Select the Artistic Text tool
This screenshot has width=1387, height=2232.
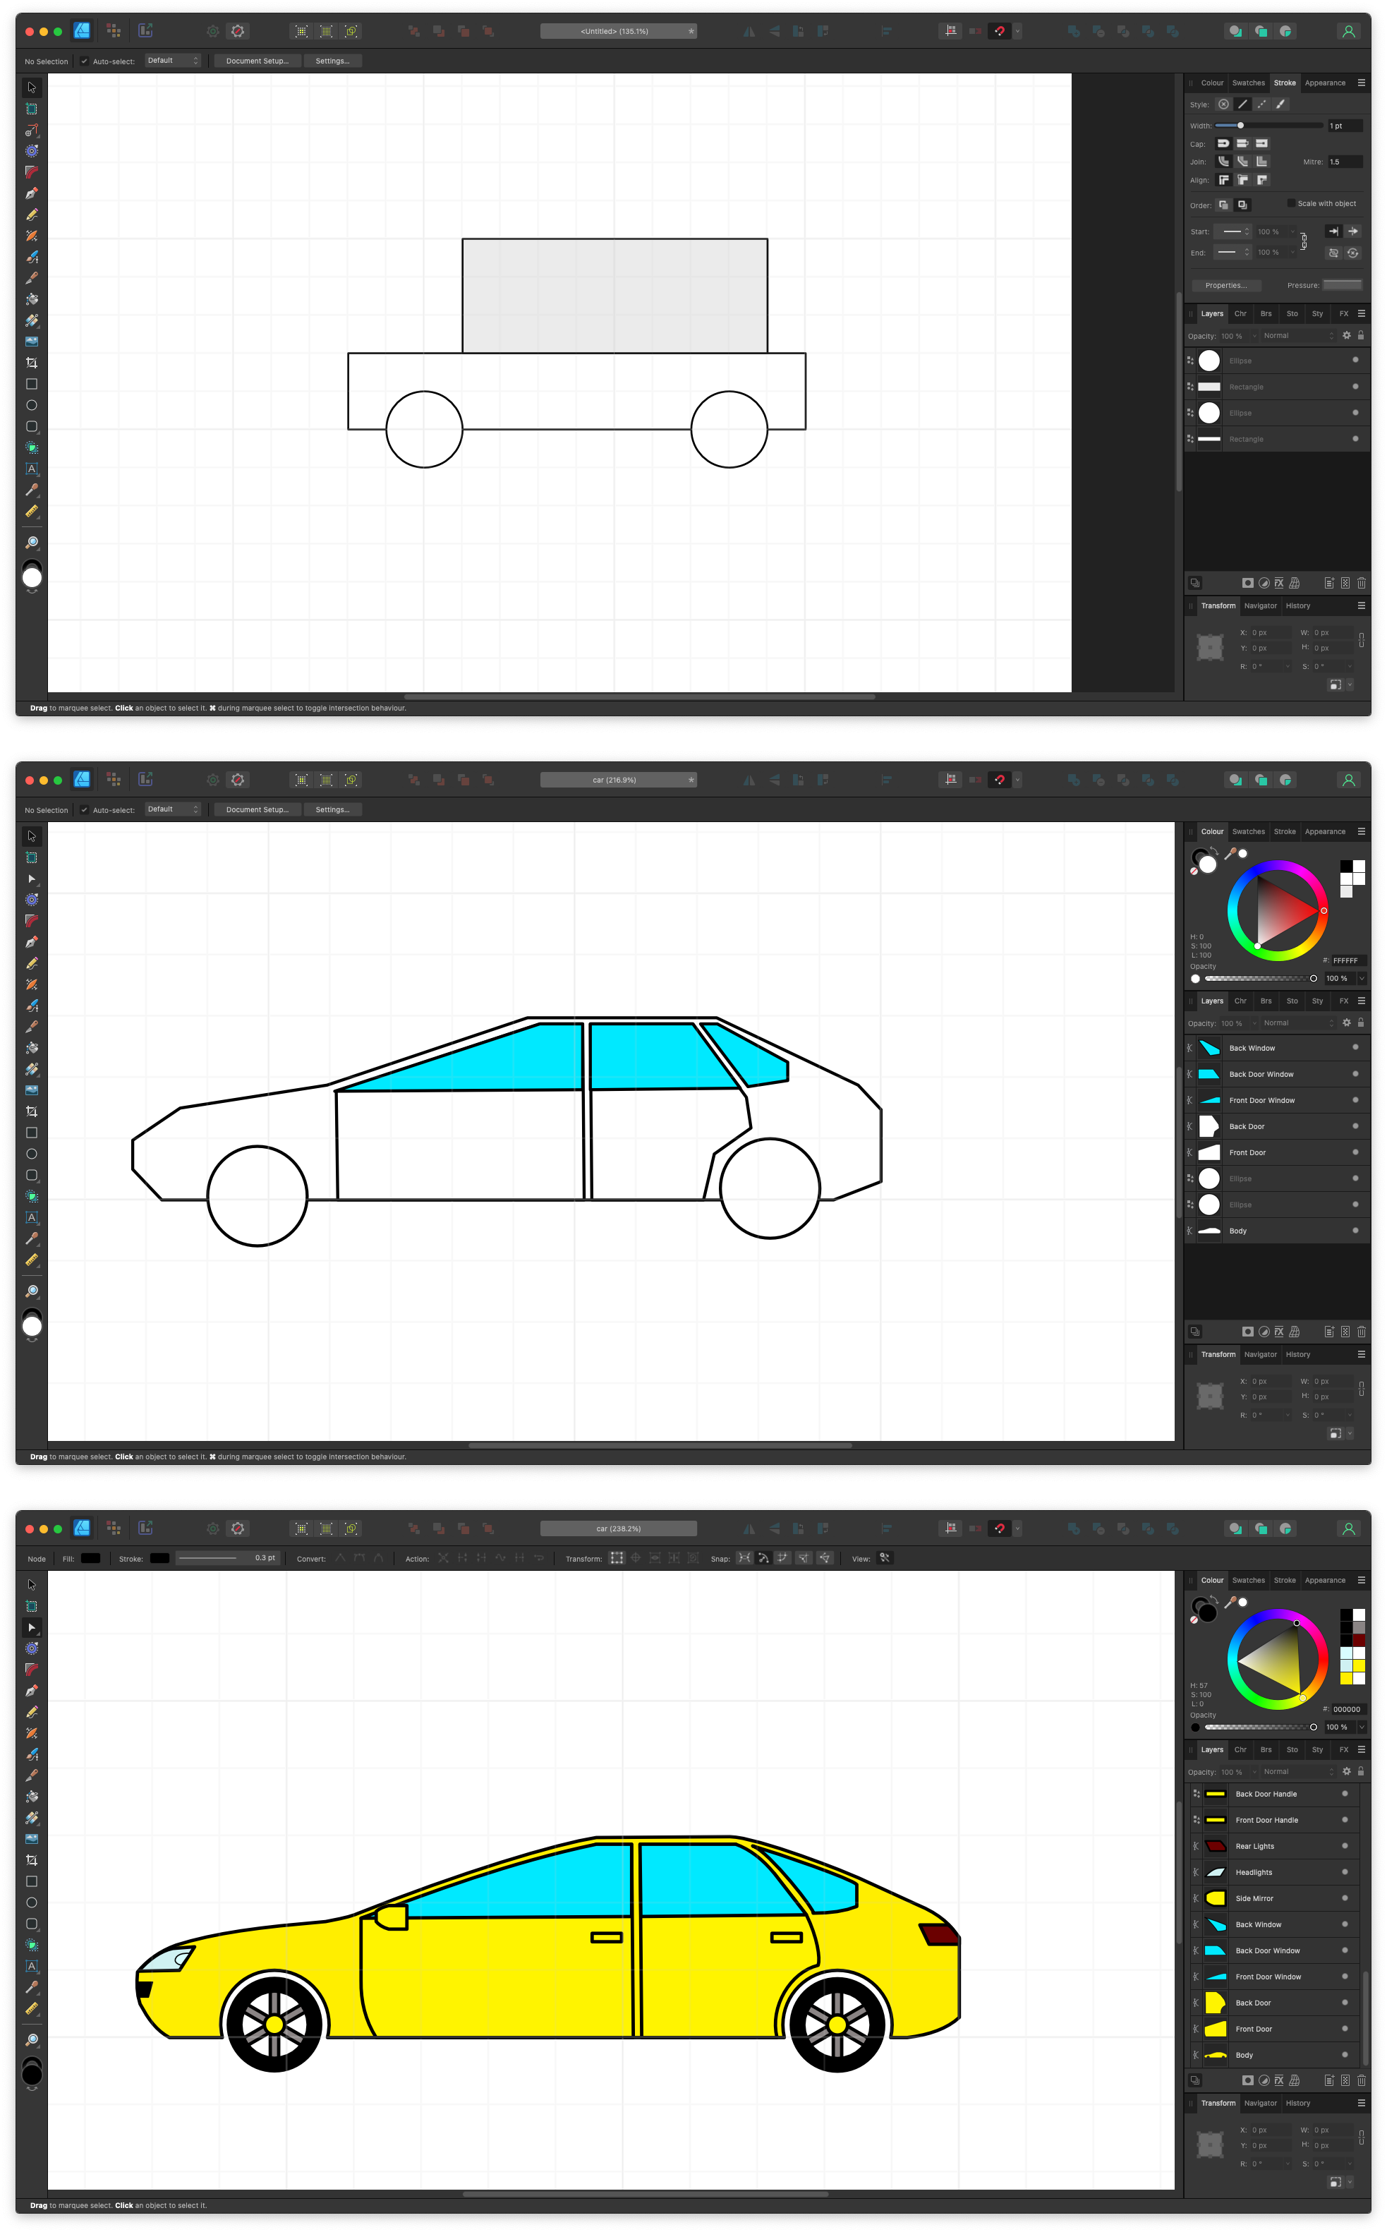[31, 469]
